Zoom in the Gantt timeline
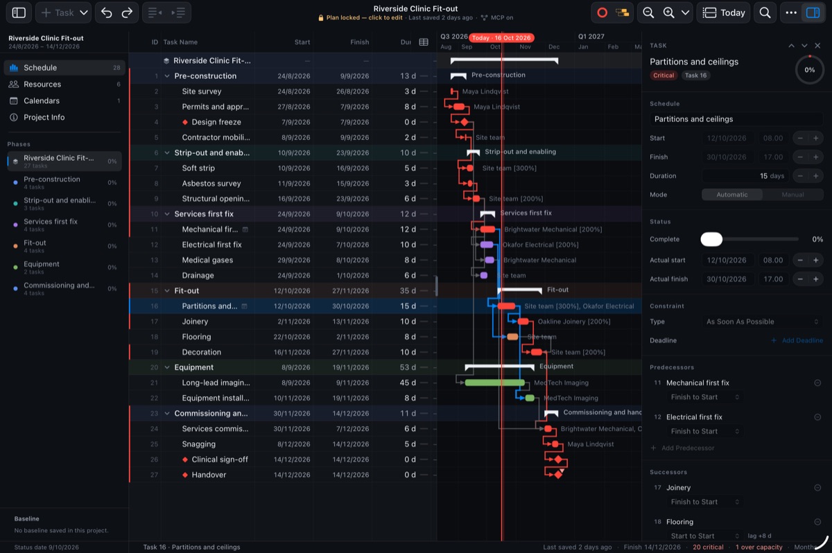Viewport: 832px width, 553px height. 668,12
